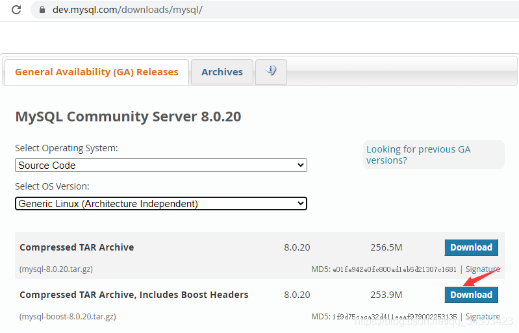Switch to General Availability (GA) Releases tab
This screenshot has width=519, height=333.
(x=97, y=72)
